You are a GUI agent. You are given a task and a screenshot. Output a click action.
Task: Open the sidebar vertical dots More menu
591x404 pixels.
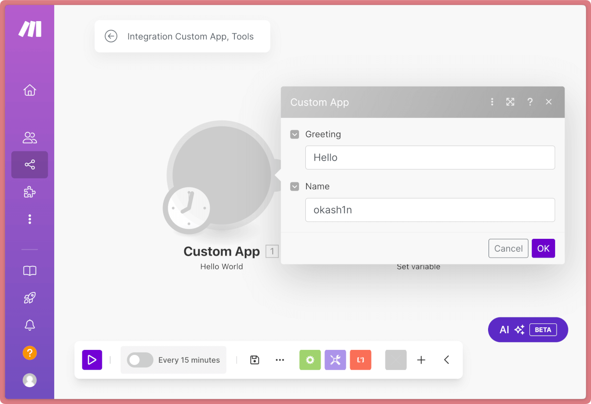[x=30, y=219]
